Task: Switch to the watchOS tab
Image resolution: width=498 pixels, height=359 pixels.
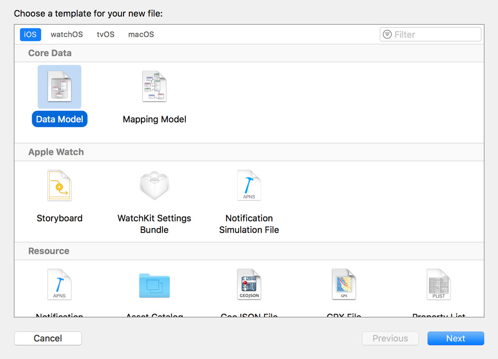Action: click(67, 35)
